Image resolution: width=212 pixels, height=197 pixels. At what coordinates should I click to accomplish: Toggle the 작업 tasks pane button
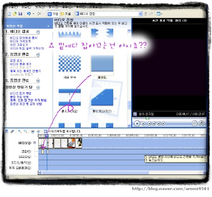(x=53, y=14)
